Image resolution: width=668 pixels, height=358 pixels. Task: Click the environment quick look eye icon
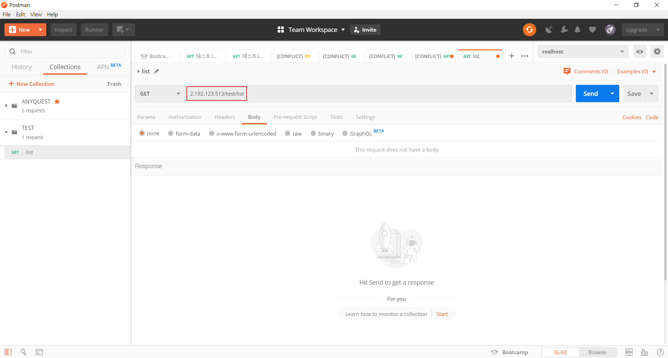[639, 52]
